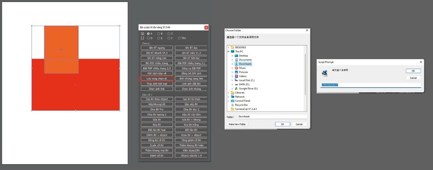
Task: Expand the Documents folder node
Action: [232, 60]
